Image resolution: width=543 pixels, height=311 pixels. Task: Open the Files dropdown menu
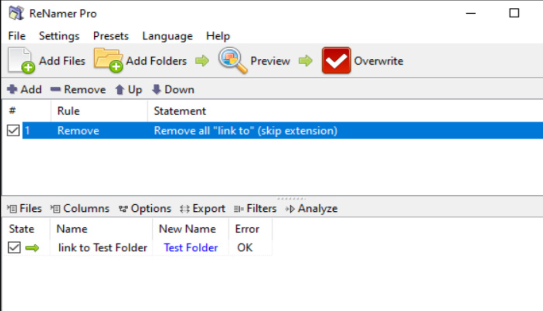pos(24,208)
